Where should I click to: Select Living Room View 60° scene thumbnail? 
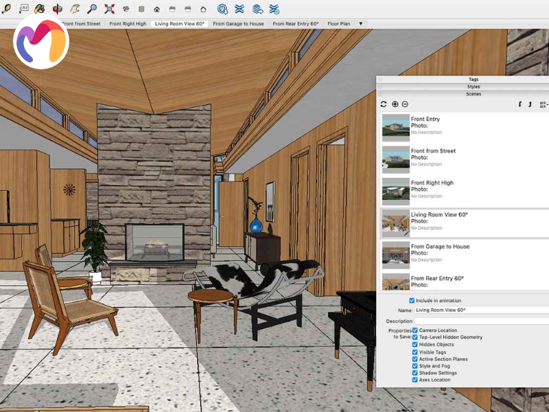396,223
